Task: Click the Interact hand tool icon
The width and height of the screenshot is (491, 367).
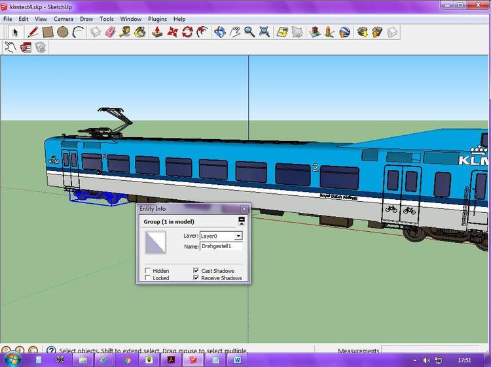Action: click(10, 47)
